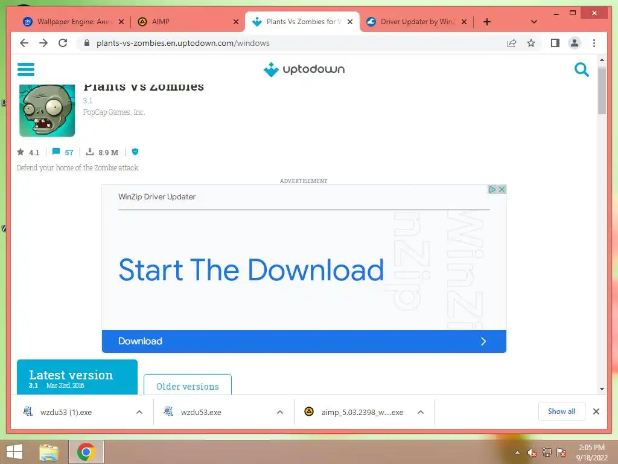Close the Wallpaper Engine tab
Image resolution: width=618 pixels, height=464 pixels.
(x=121, y=22)
